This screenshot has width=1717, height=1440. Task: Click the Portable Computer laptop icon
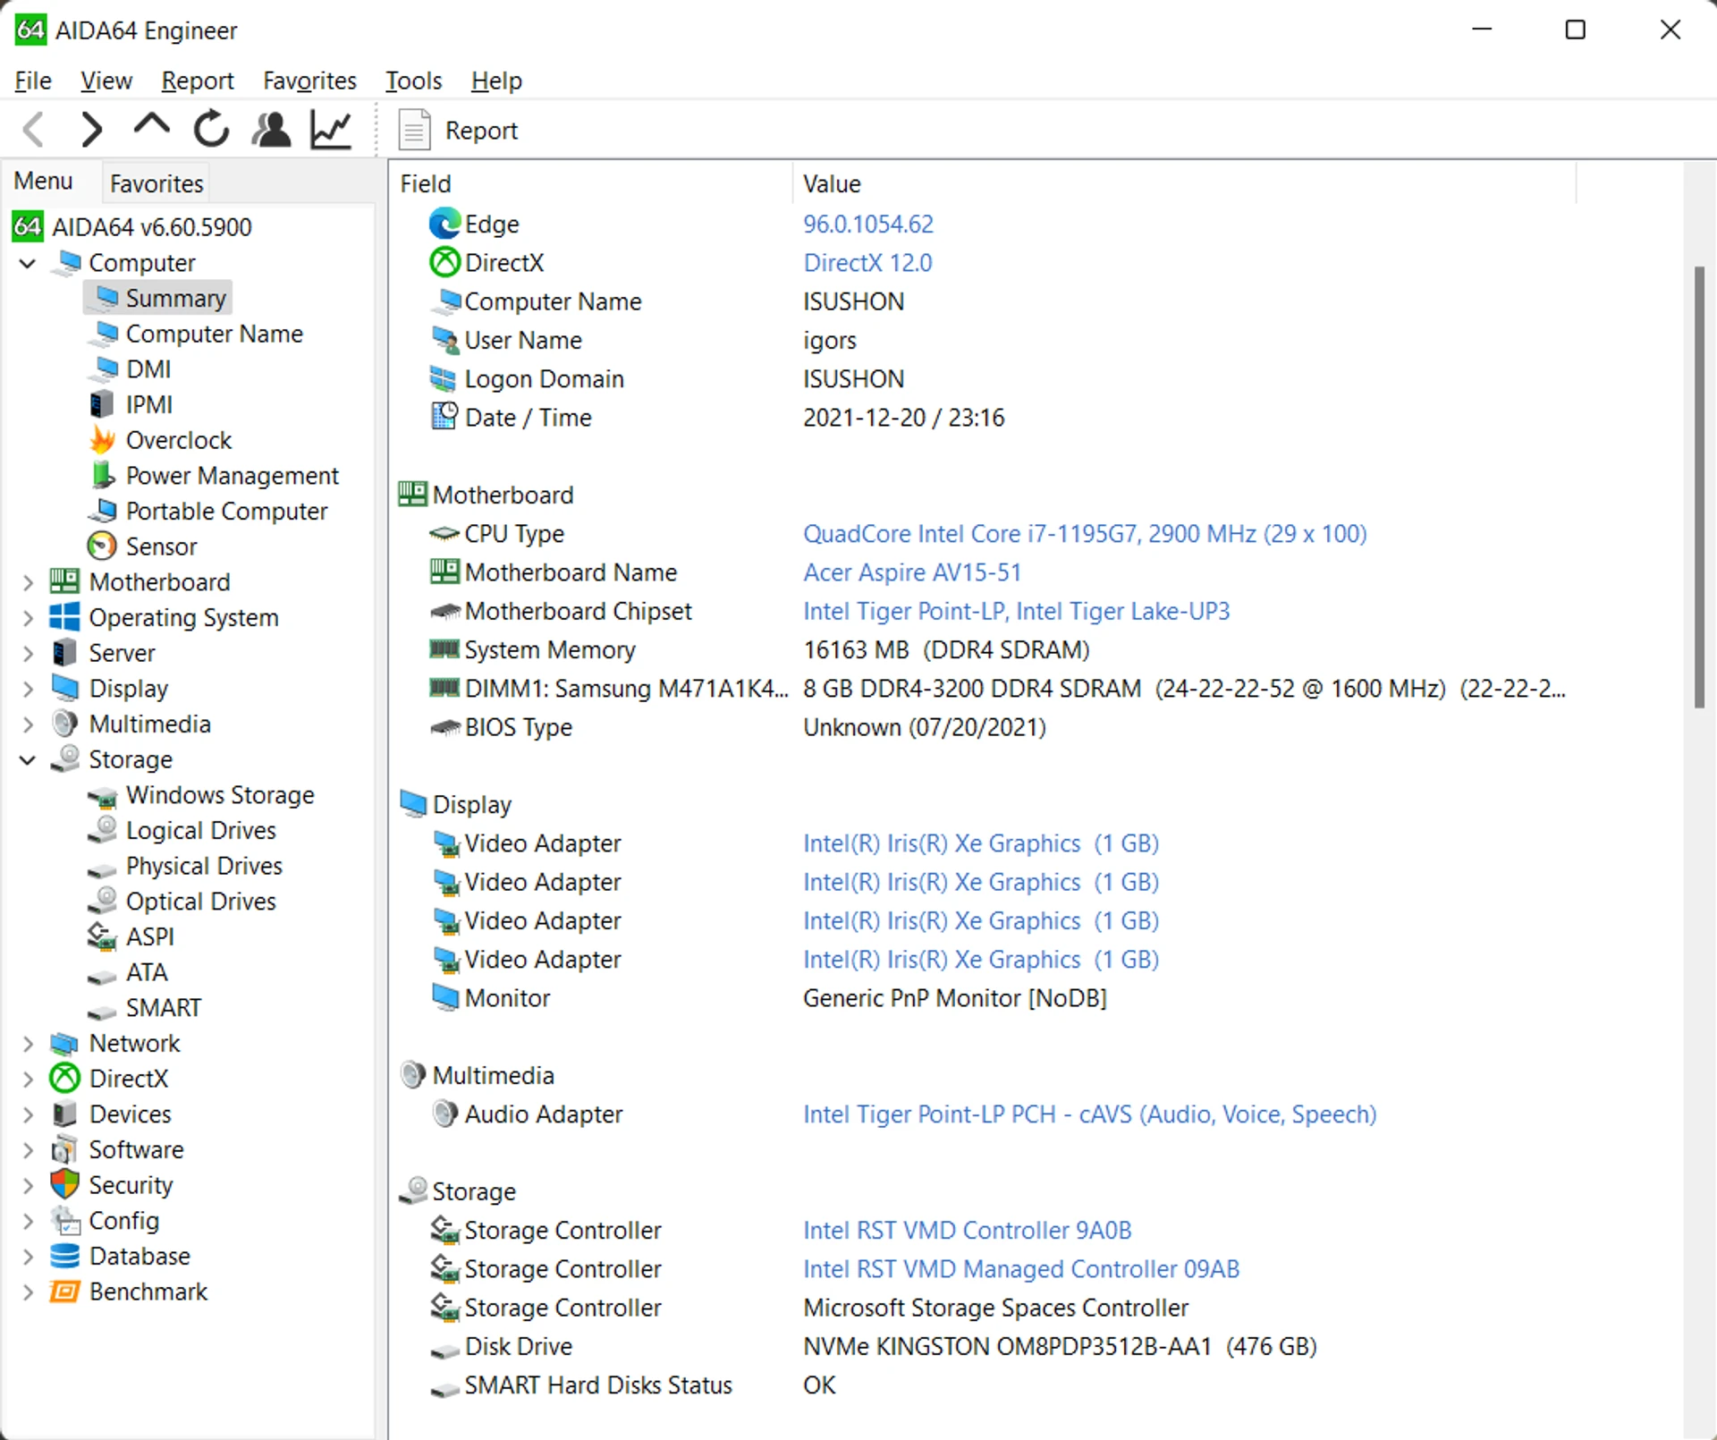[103, 511]
